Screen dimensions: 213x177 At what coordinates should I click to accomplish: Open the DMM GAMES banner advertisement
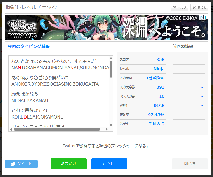click(x=106, y=28)
